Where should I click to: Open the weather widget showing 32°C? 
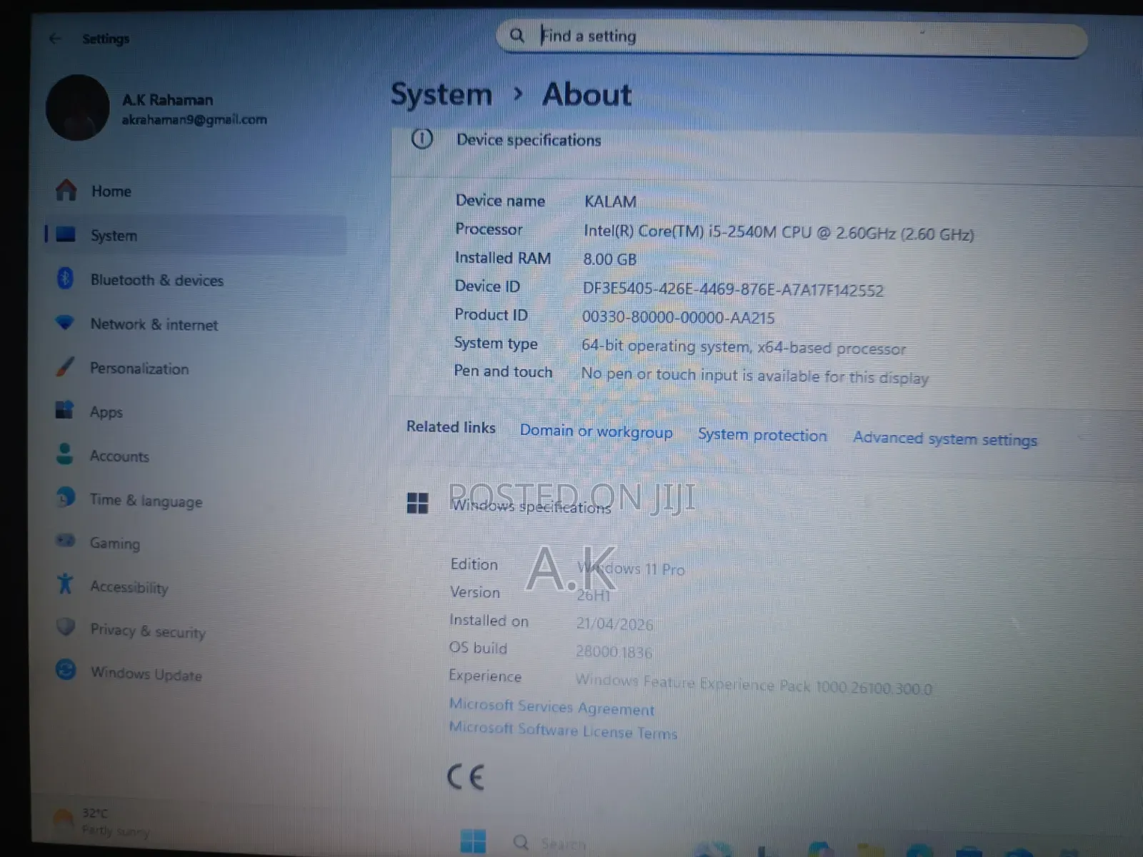pos(100,821)
